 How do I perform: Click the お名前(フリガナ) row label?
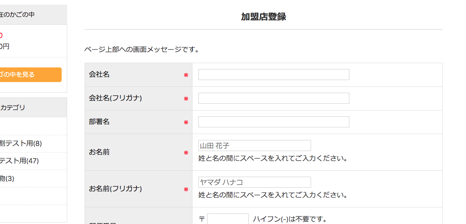click(115, 189)
